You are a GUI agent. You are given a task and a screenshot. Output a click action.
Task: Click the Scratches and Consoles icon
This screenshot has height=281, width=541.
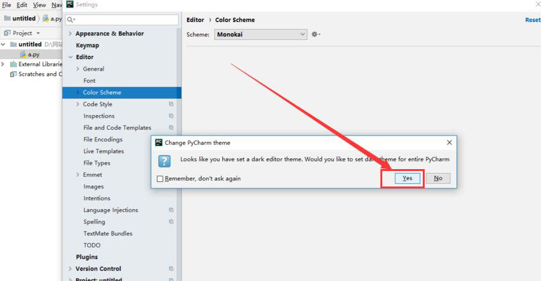pos(13,74)
